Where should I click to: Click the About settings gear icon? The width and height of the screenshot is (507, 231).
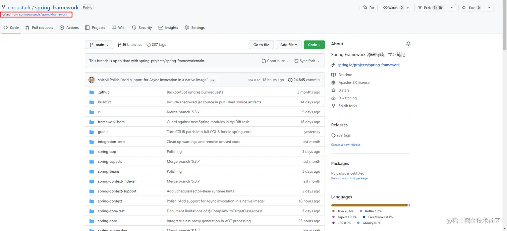[408, 44]
